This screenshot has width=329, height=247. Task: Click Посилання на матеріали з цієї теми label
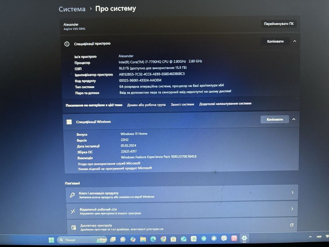[x=94, y=105]
